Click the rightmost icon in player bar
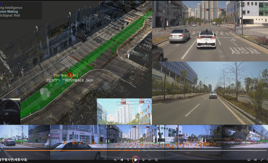 (x=266, y=160)
